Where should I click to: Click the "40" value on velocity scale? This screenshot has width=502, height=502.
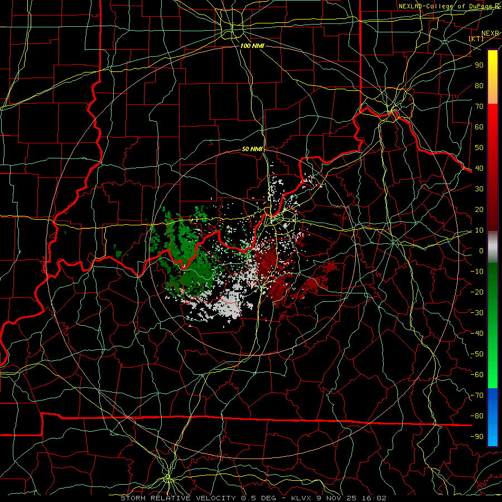(479, 168)
